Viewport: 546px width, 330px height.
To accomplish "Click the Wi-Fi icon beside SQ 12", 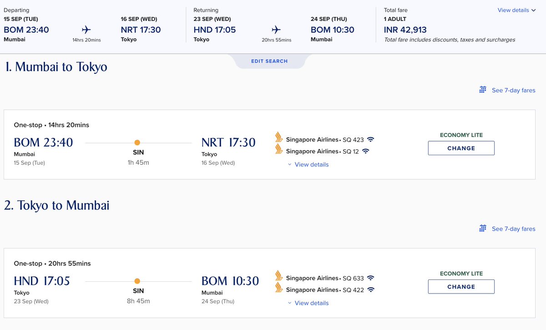I will (366, 151).
